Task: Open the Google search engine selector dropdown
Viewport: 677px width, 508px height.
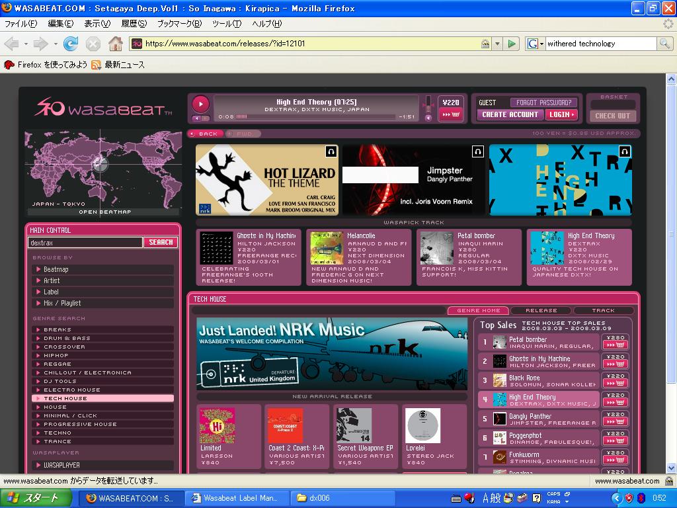Action: (536, 43)
